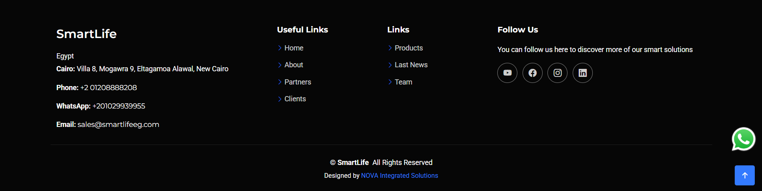Click the SmartLife footer logo heading

point(87,34)
